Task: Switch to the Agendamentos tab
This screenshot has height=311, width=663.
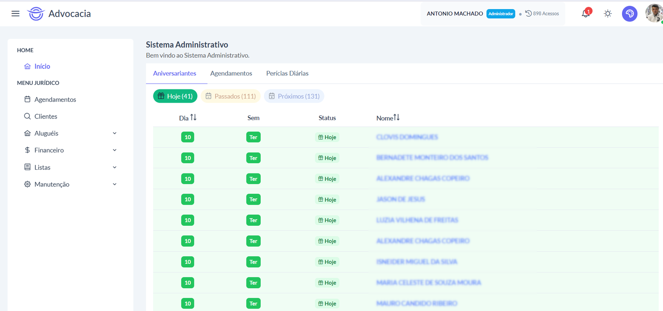Action: click(x=231, y=73)
